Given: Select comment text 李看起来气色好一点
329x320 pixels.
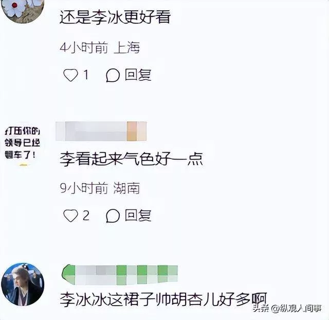Looking at the screenshot, I should coord(132,159).
